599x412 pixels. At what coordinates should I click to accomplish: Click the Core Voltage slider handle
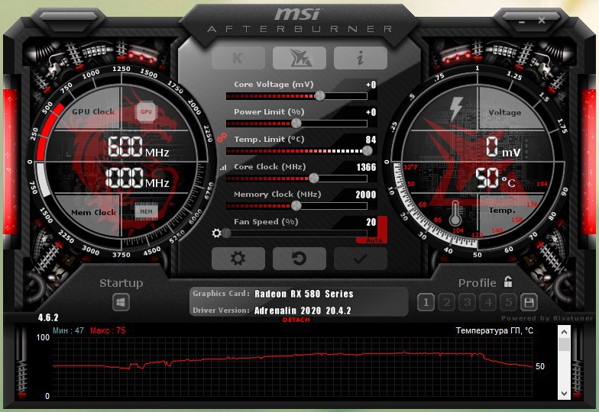(319, 96)
